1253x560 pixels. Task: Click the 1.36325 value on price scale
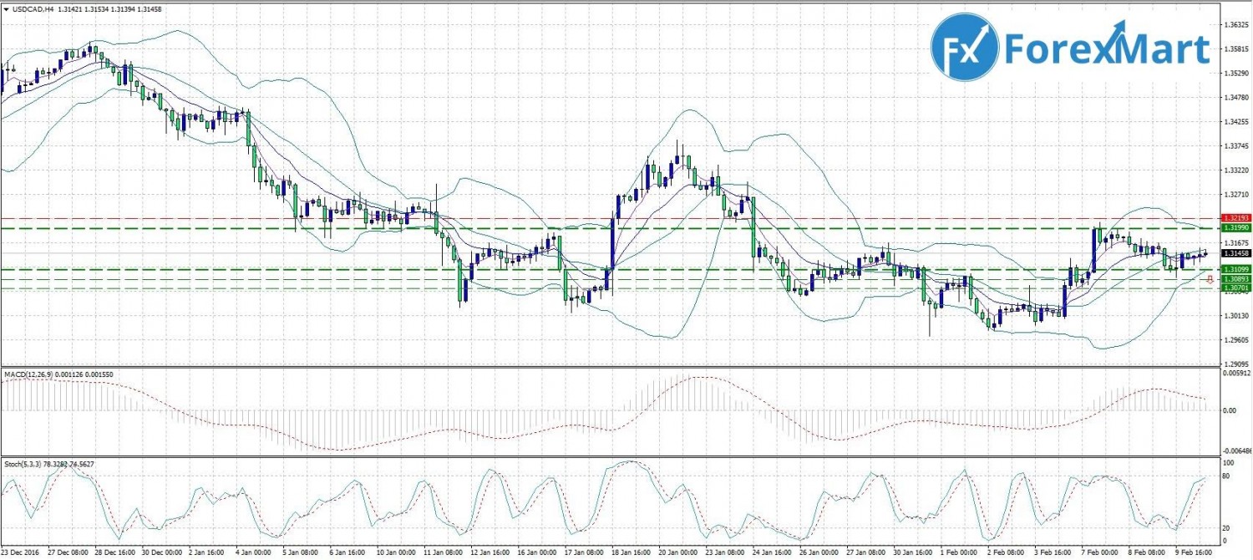click(1235, 25)
